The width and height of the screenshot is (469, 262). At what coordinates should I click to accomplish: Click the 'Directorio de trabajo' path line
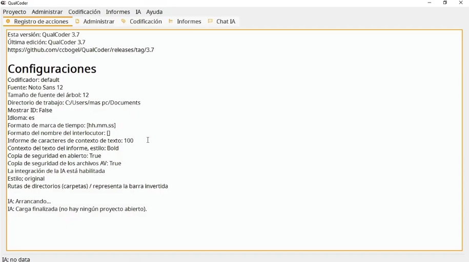click(x=74, y=103)
